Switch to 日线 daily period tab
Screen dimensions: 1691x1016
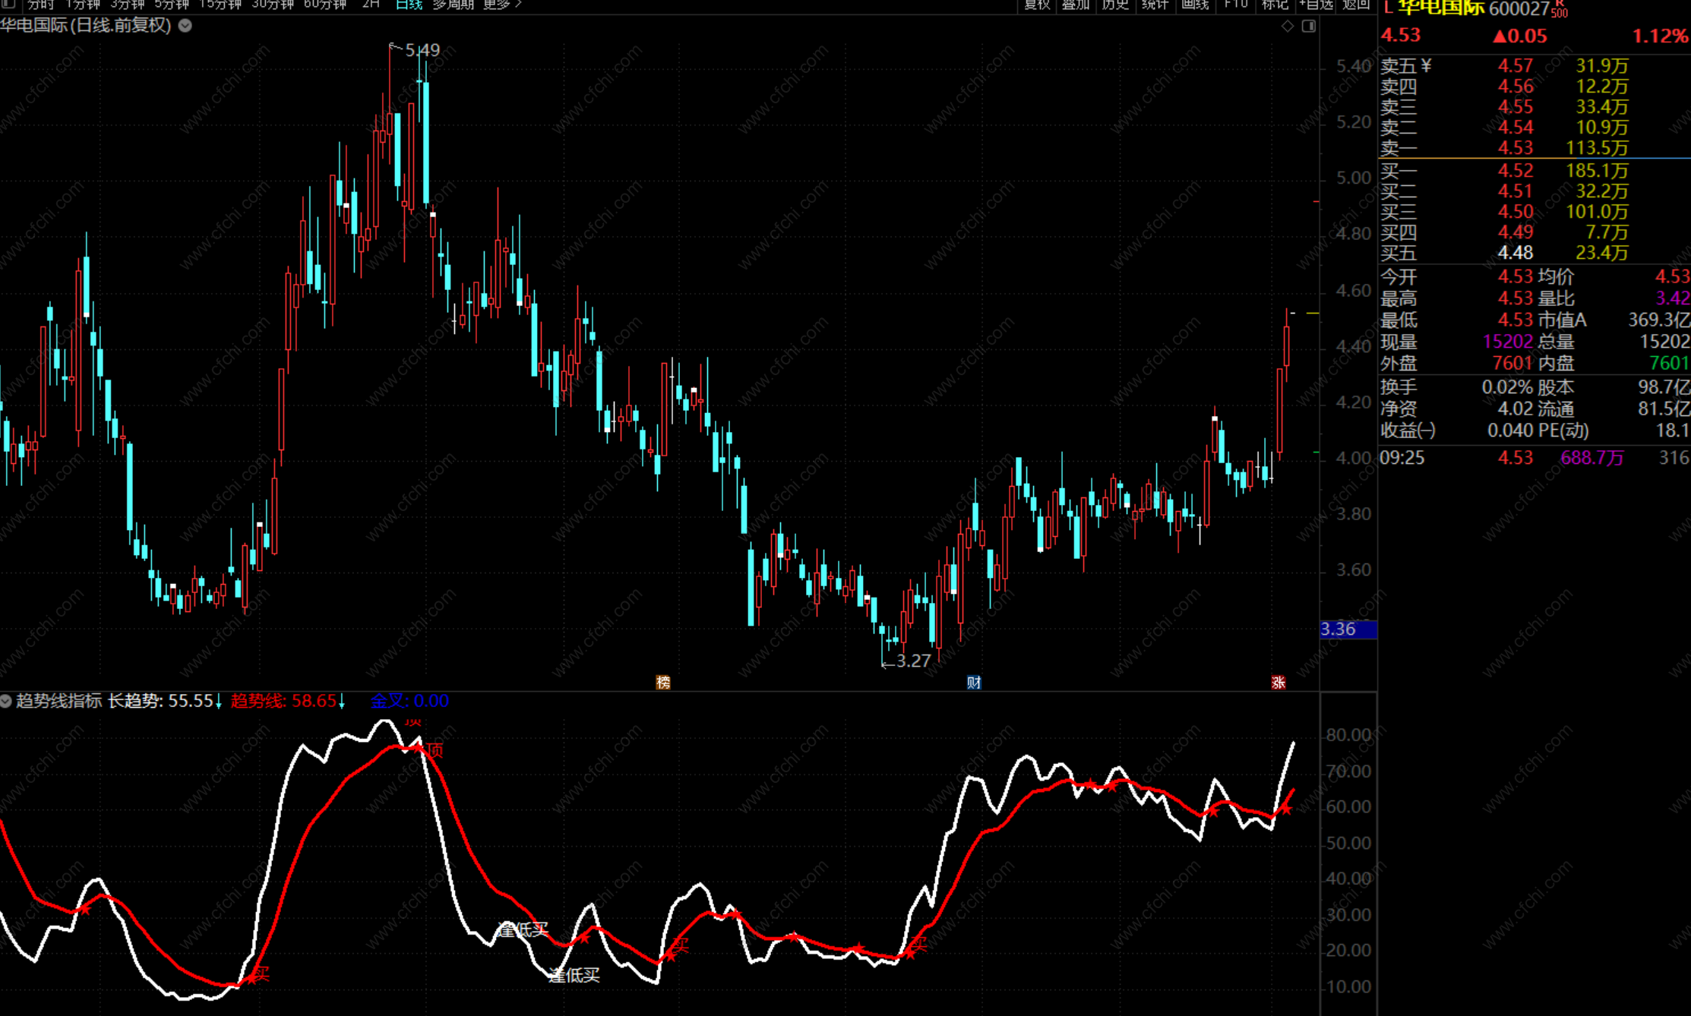coord(409,4)
